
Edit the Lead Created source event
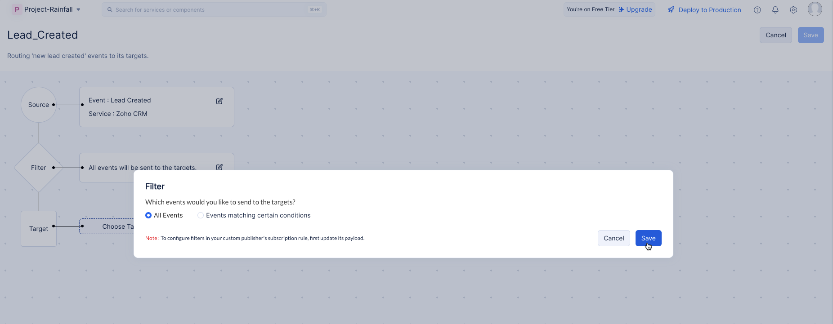pos(219,101)
